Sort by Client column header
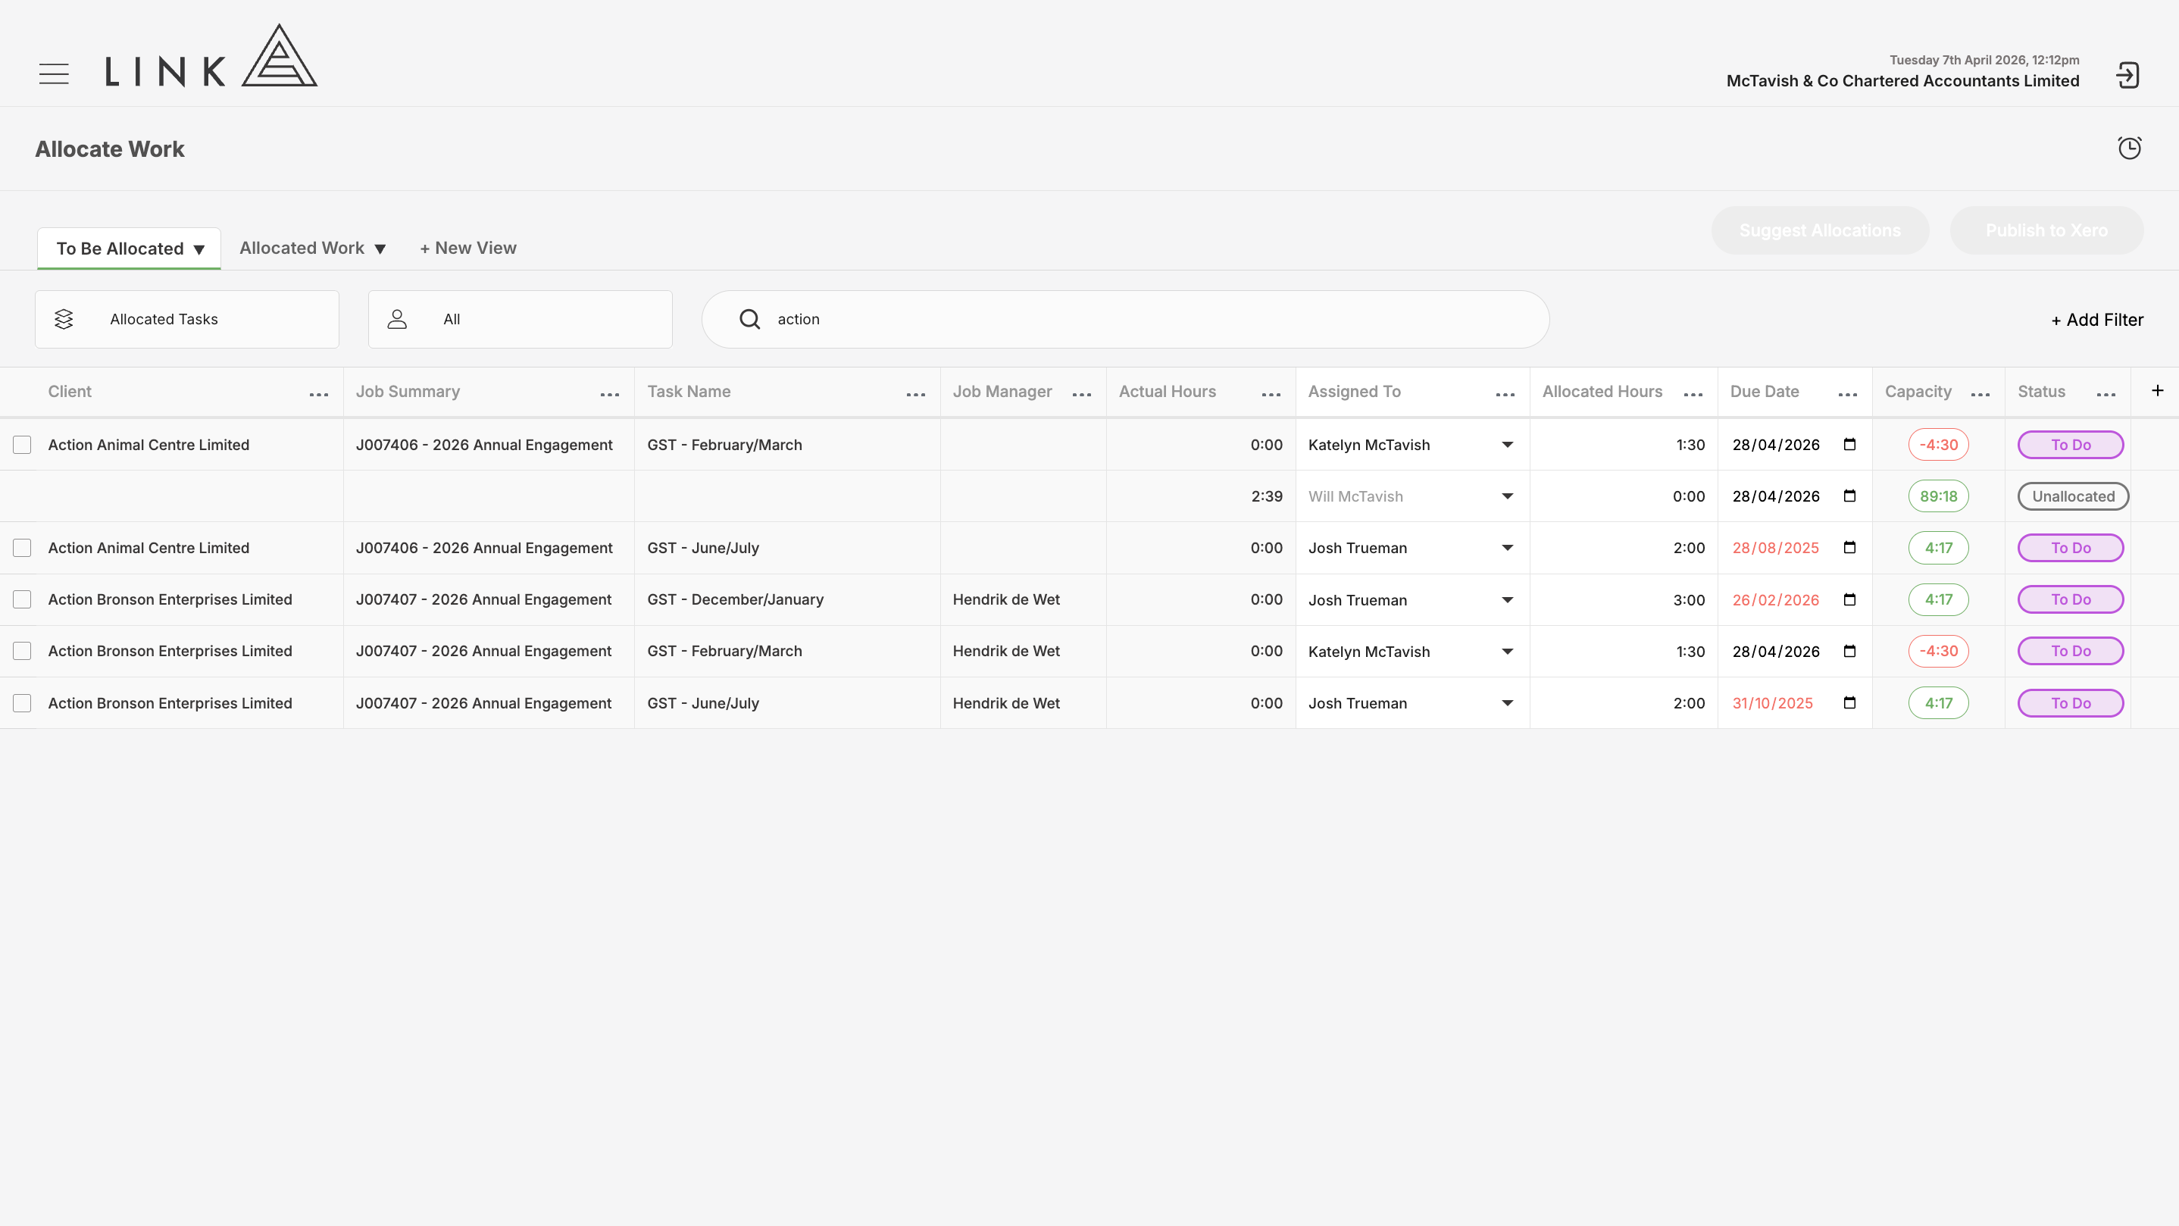Viewport: 2179px width, 1226px height. [70, 392]
